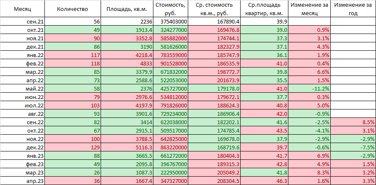Click the 'Стоимость, руб.' header
The width and height of the screenshot is (376, 185).
click(170, 9)
